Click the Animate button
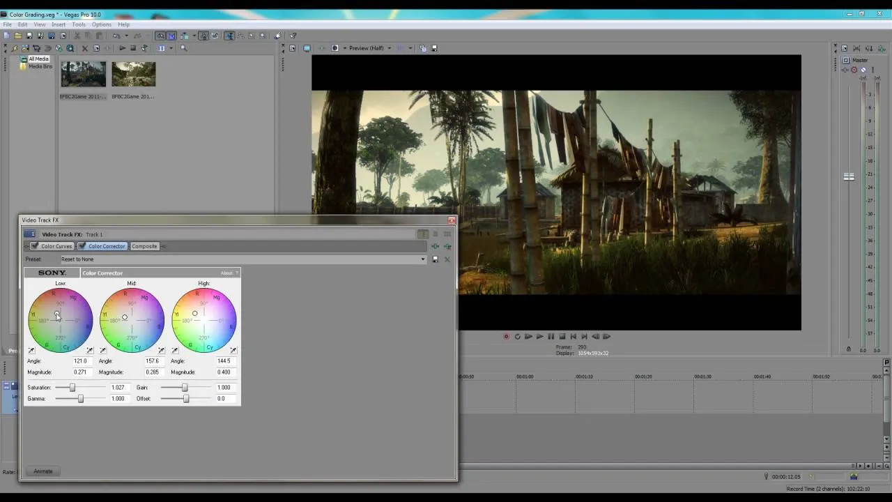This screenshot has width=892, height=502. 43,471
